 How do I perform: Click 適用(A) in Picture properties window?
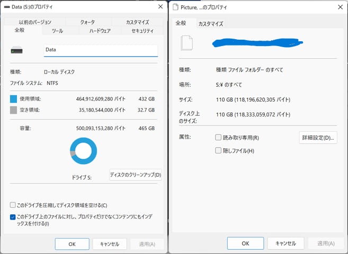pos(326,243)
